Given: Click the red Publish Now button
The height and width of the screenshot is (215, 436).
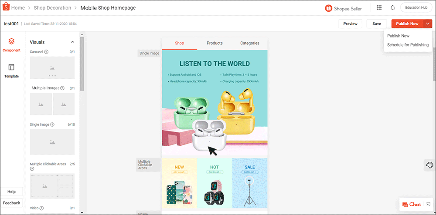Looking at the screenshot, I should [x=407, y=24].
